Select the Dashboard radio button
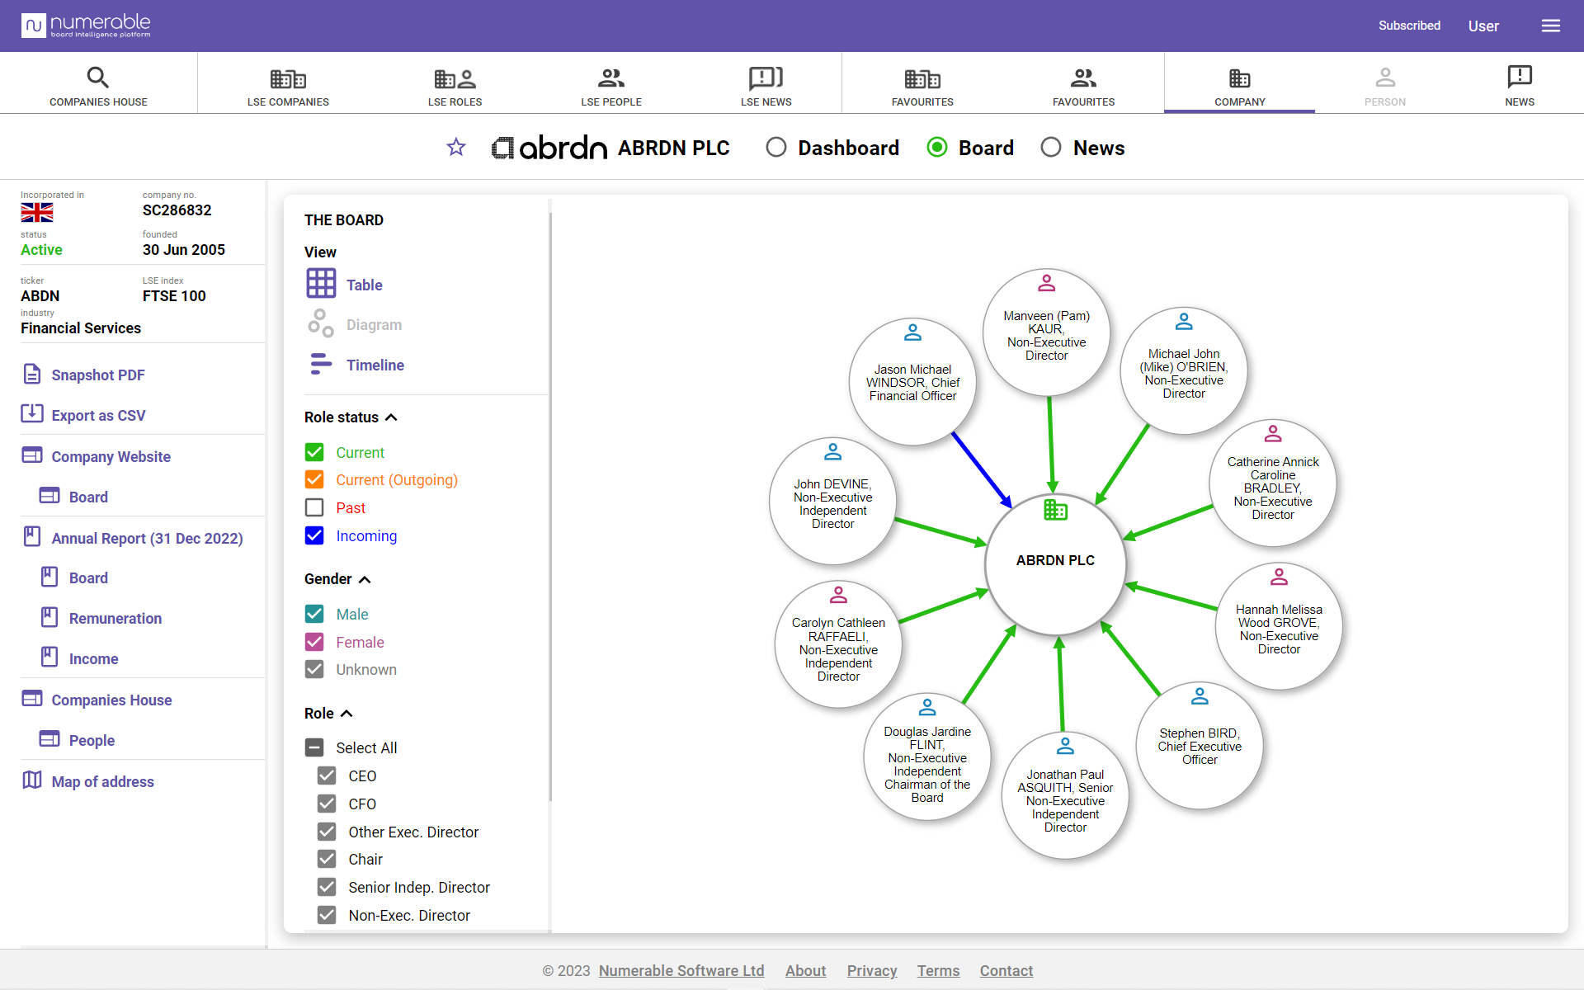Screen dimensions: 1584x990 [775, 148]
